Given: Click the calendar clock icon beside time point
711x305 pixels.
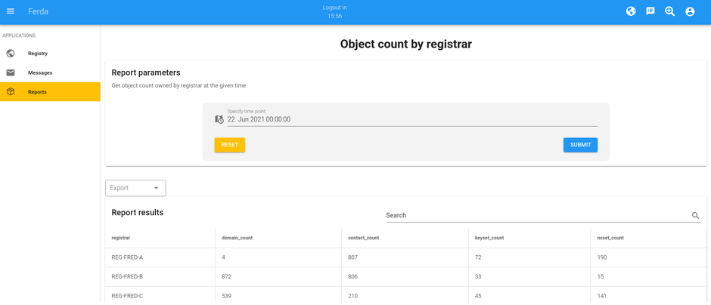Looking at the screenshot, I should coord(219,119).
